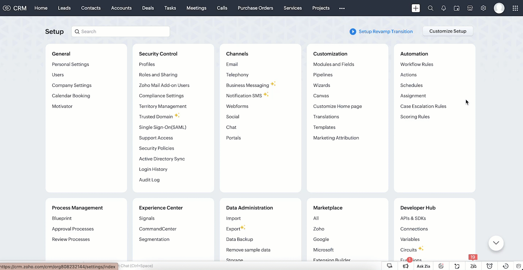This screenshot has height=270, width=523.
Task: Open Notification SMS settings
Action: pyautogui.click(x=244, y=96)
